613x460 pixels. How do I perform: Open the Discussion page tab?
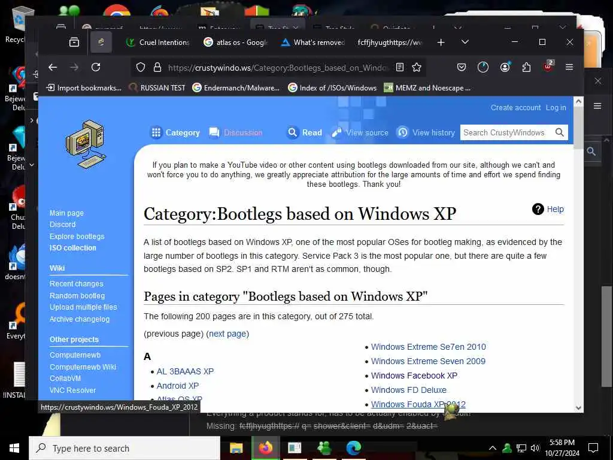tap(236, 132)
